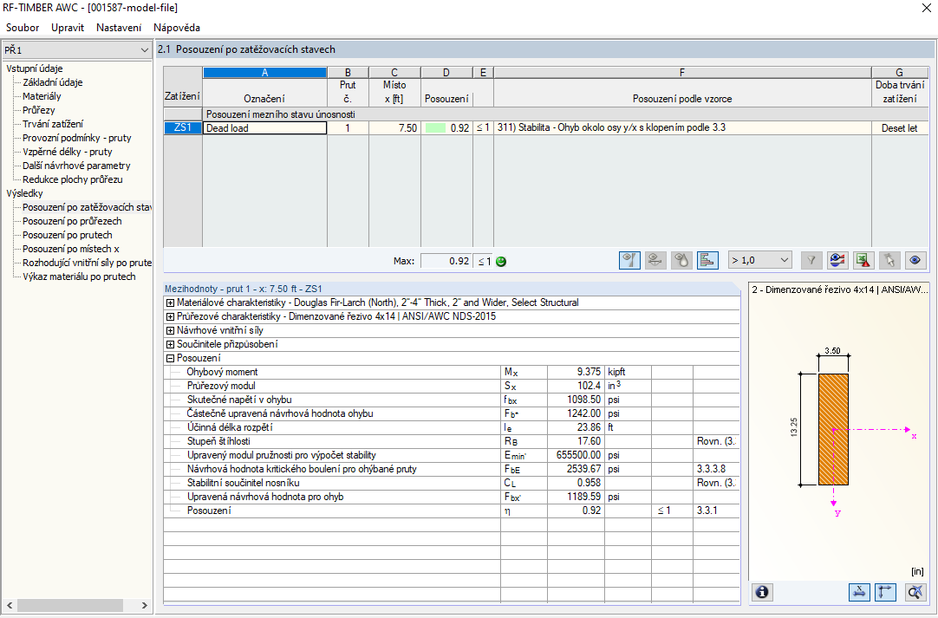Click the arrow-cursor pick icon
Image resolution: width=938 pixels, height=618 pixels.
click(x=889, y=260)
